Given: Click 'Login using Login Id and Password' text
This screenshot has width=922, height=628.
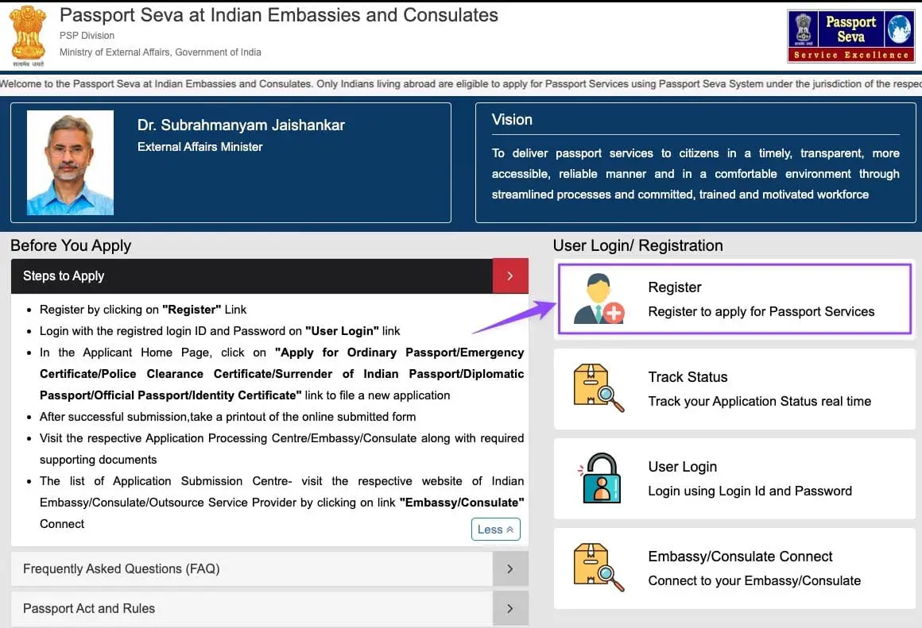Looking at the screenshot, I should [x=750, y=491].
